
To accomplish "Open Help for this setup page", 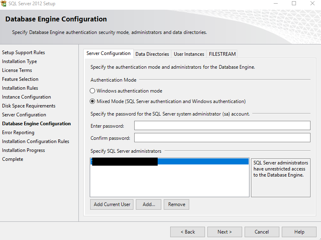I will (x=299, y=232).
